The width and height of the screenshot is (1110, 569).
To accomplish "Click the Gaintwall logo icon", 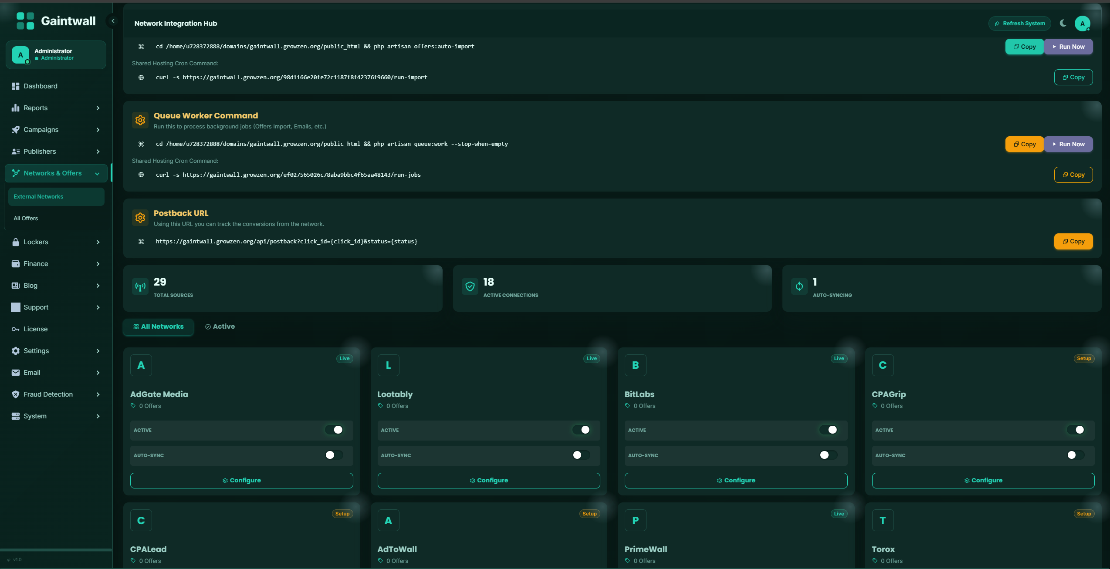I will [x=25, y=20].
